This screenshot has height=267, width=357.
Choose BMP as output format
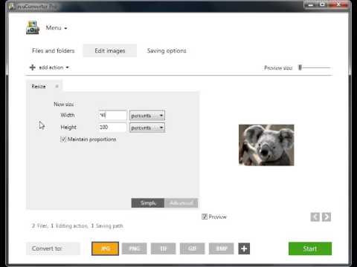coord(222,248)
